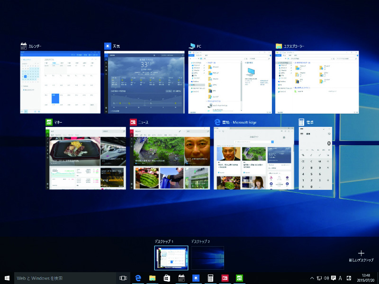Click the WebとWindowsを検索 search box
The width and height of the screenshot is (379, 284).
(57, 278)
